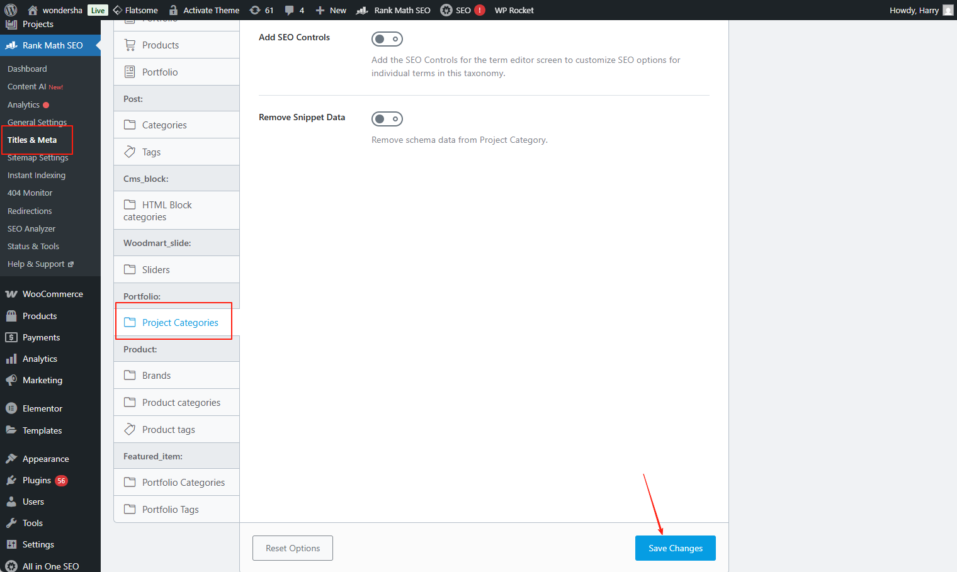Open General Settings submenu item
This screenshot has height=572, width=957.
37,122
